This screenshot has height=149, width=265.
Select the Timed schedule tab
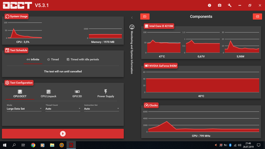pyautogui.click(x=53, y=60)
